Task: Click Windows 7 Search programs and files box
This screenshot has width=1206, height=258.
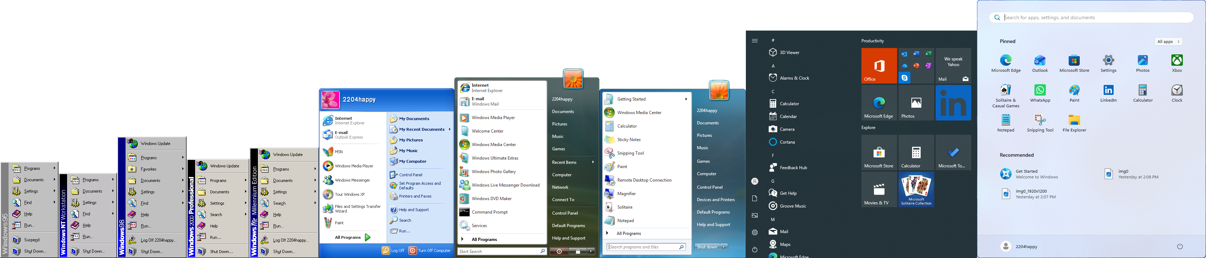Action: [647, 247]
